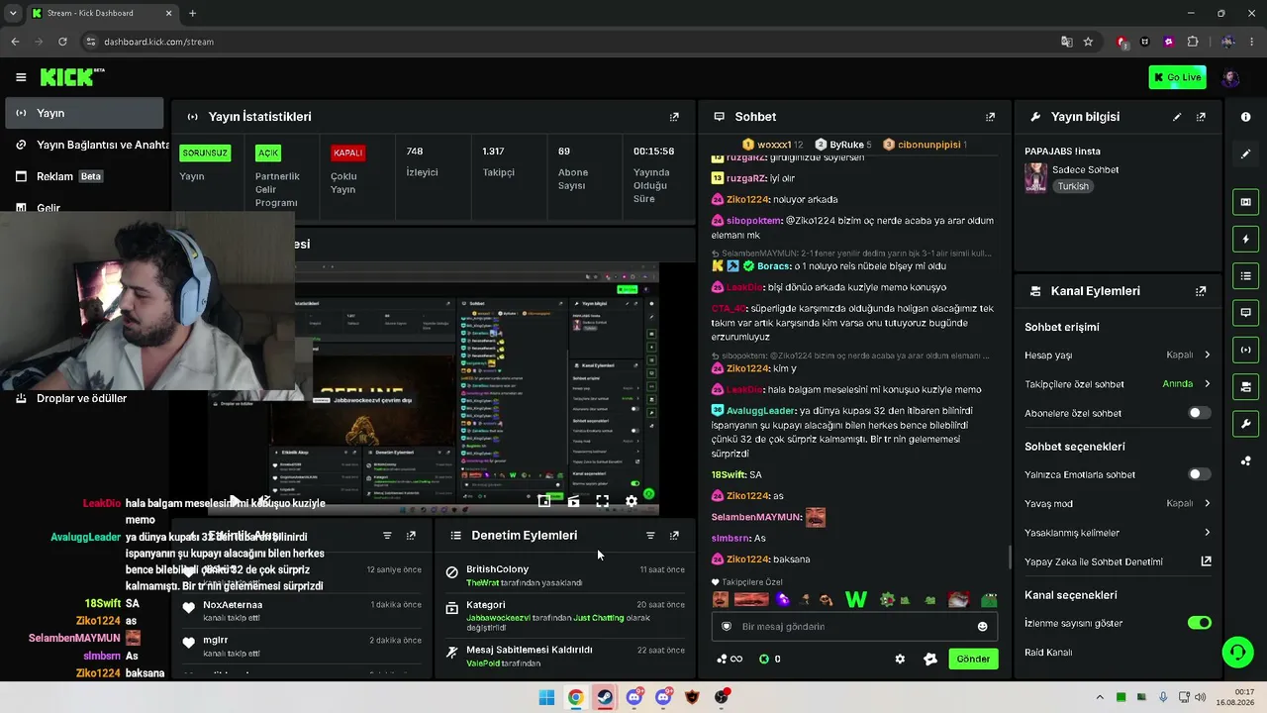Switch to the Stream - Kick Dashboard tab
This screenshot has height=713, width=1267.
(x=100, y=13)
